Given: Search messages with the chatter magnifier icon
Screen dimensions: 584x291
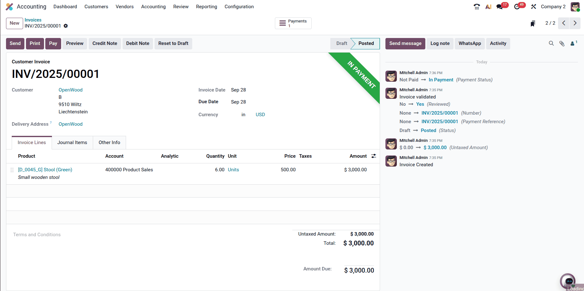Looking at the screenshot, I should pyautogui.click(x=551, y=43).
